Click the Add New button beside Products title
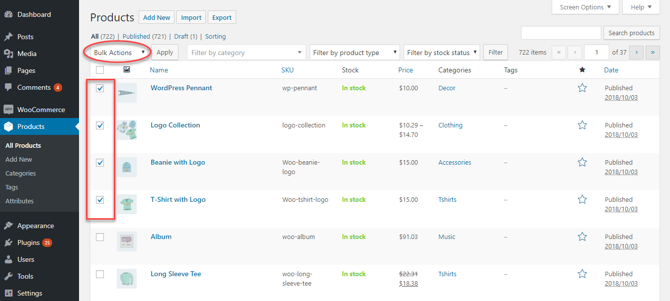Image resolution: width=670 pixels, height=301 pixels. [157, 17]
